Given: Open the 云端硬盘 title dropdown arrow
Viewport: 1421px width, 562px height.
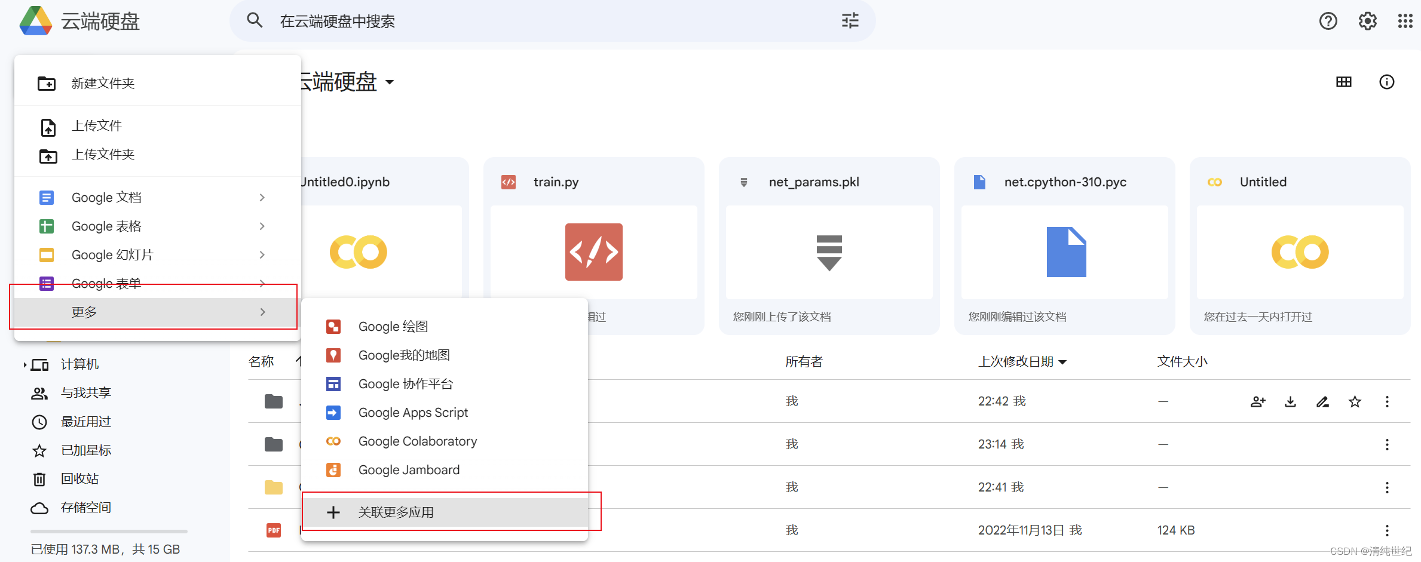Looking at the screenshot, I should tap(390, 82).
